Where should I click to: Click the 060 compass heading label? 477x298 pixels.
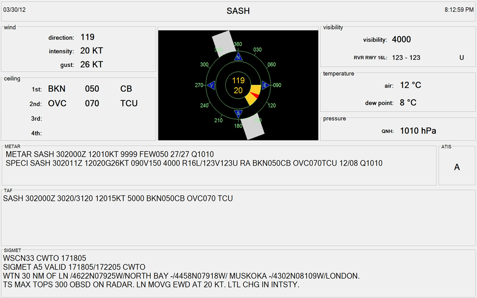(272, 65)
